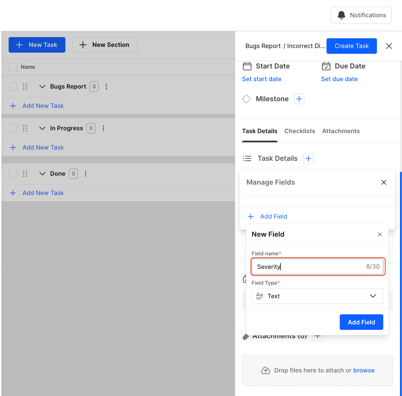
Task: Open the Field Type dropdown
Action: tap(317, 296)
